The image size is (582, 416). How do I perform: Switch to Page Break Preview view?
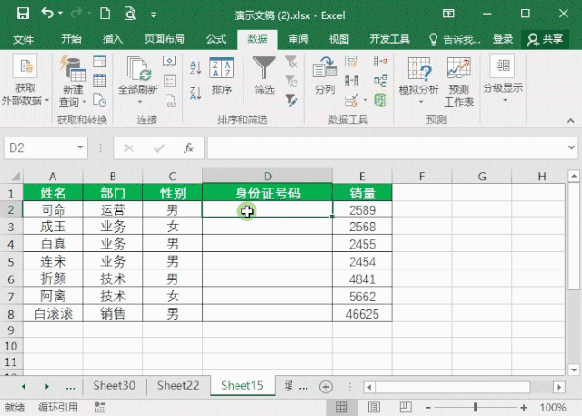[x=405, y=407]
